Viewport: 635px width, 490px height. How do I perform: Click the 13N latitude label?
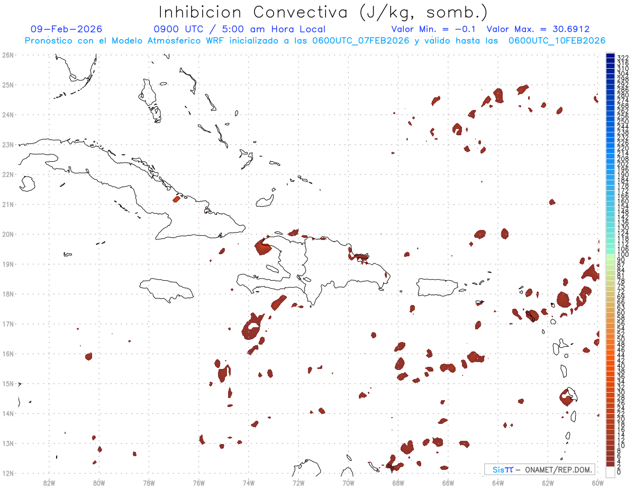[x=7, y=443]
